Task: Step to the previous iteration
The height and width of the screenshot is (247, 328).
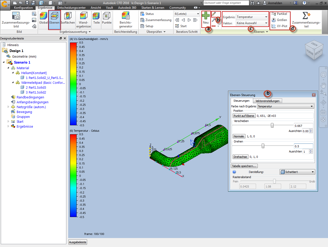Action: (183, 20)
